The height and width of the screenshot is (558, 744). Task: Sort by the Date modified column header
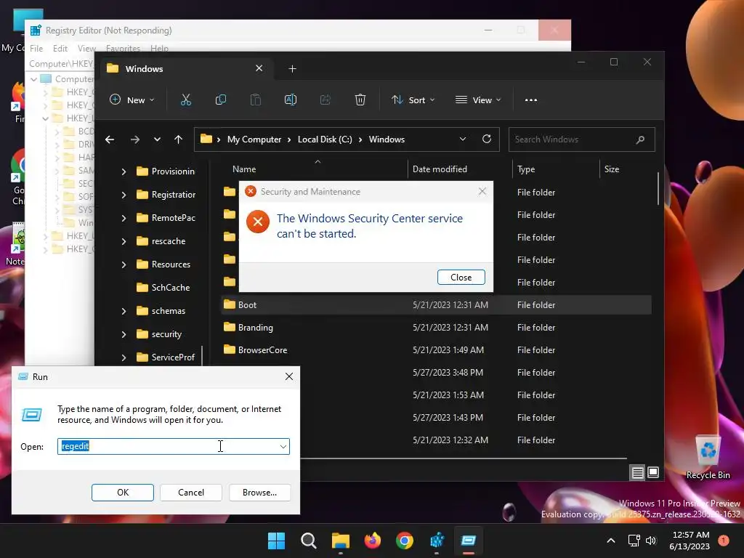(x=440, y=169)
